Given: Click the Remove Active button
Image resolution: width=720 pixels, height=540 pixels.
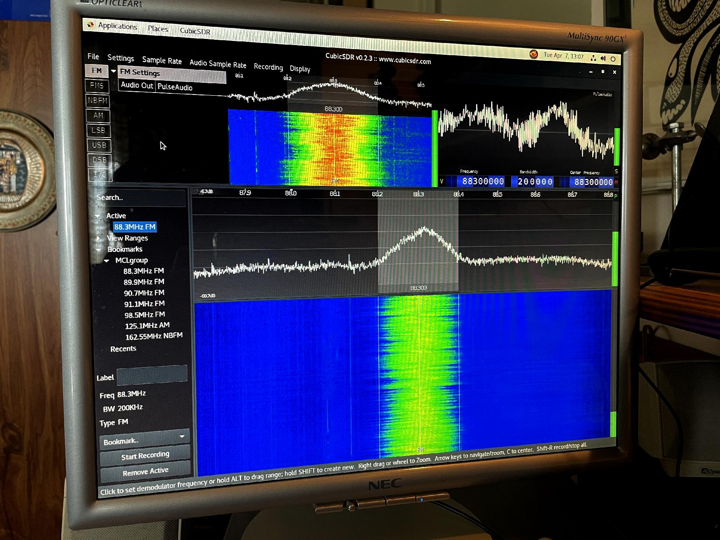Looking at the screenshot, I should pos(145,471).
